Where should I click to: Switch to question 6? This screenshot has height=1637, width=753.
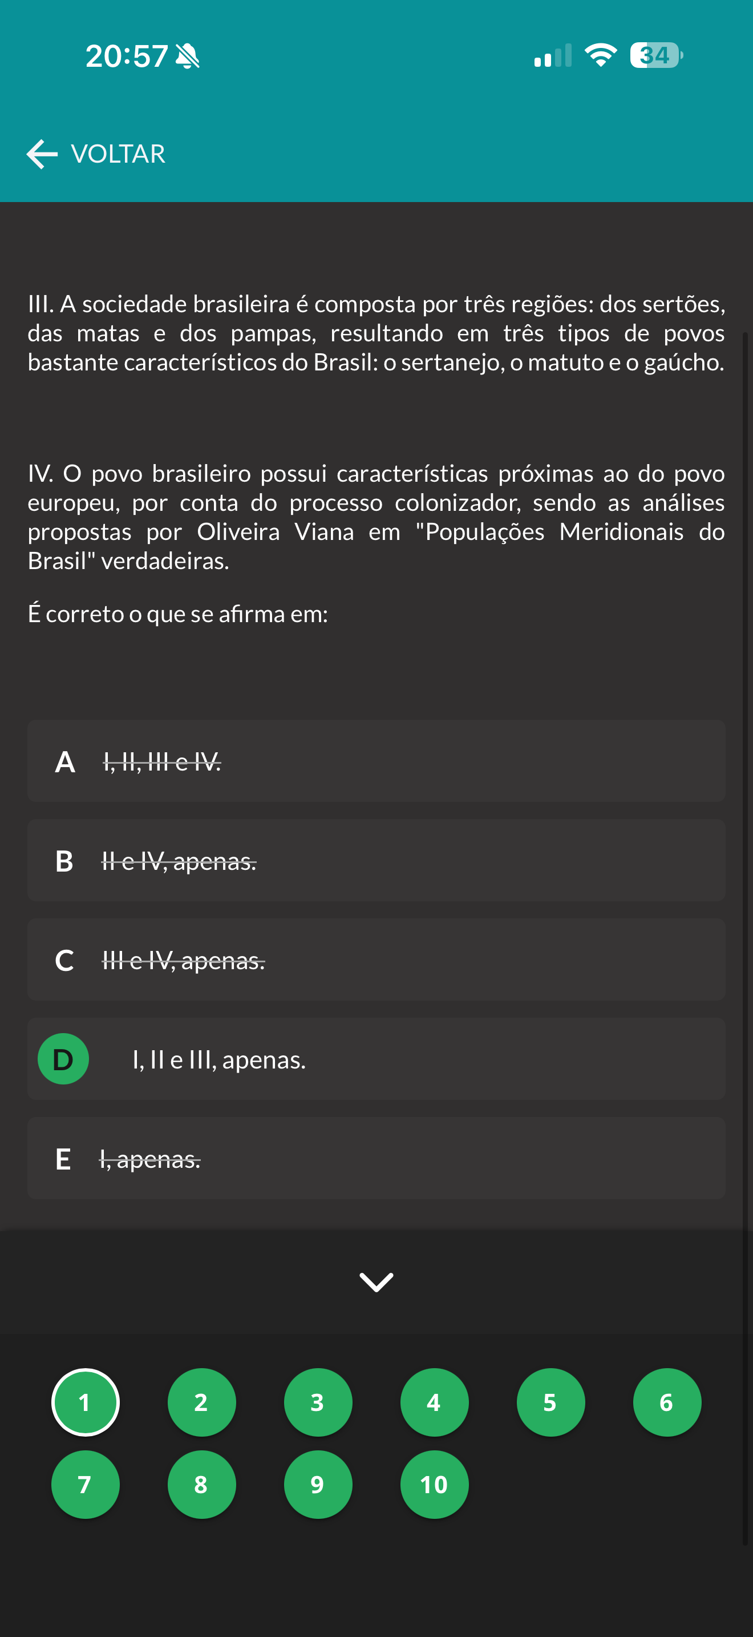coord(667,1402)
